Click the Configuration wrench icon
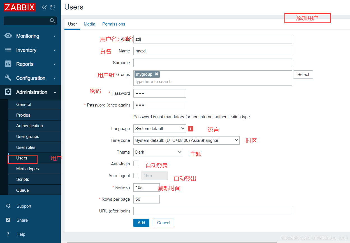350x243 pixels. (8, 78)
